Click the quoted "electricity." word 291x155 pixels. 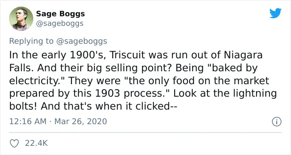pyautogui.click(x=37, y=81)
